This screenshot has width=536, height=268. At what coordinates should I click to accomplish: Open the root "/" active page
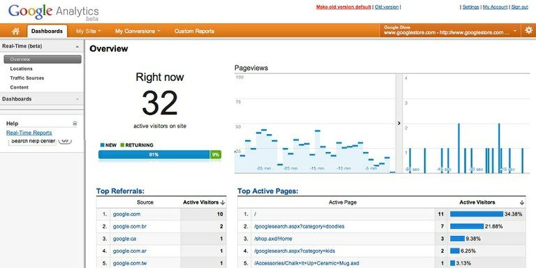(255, 214)
